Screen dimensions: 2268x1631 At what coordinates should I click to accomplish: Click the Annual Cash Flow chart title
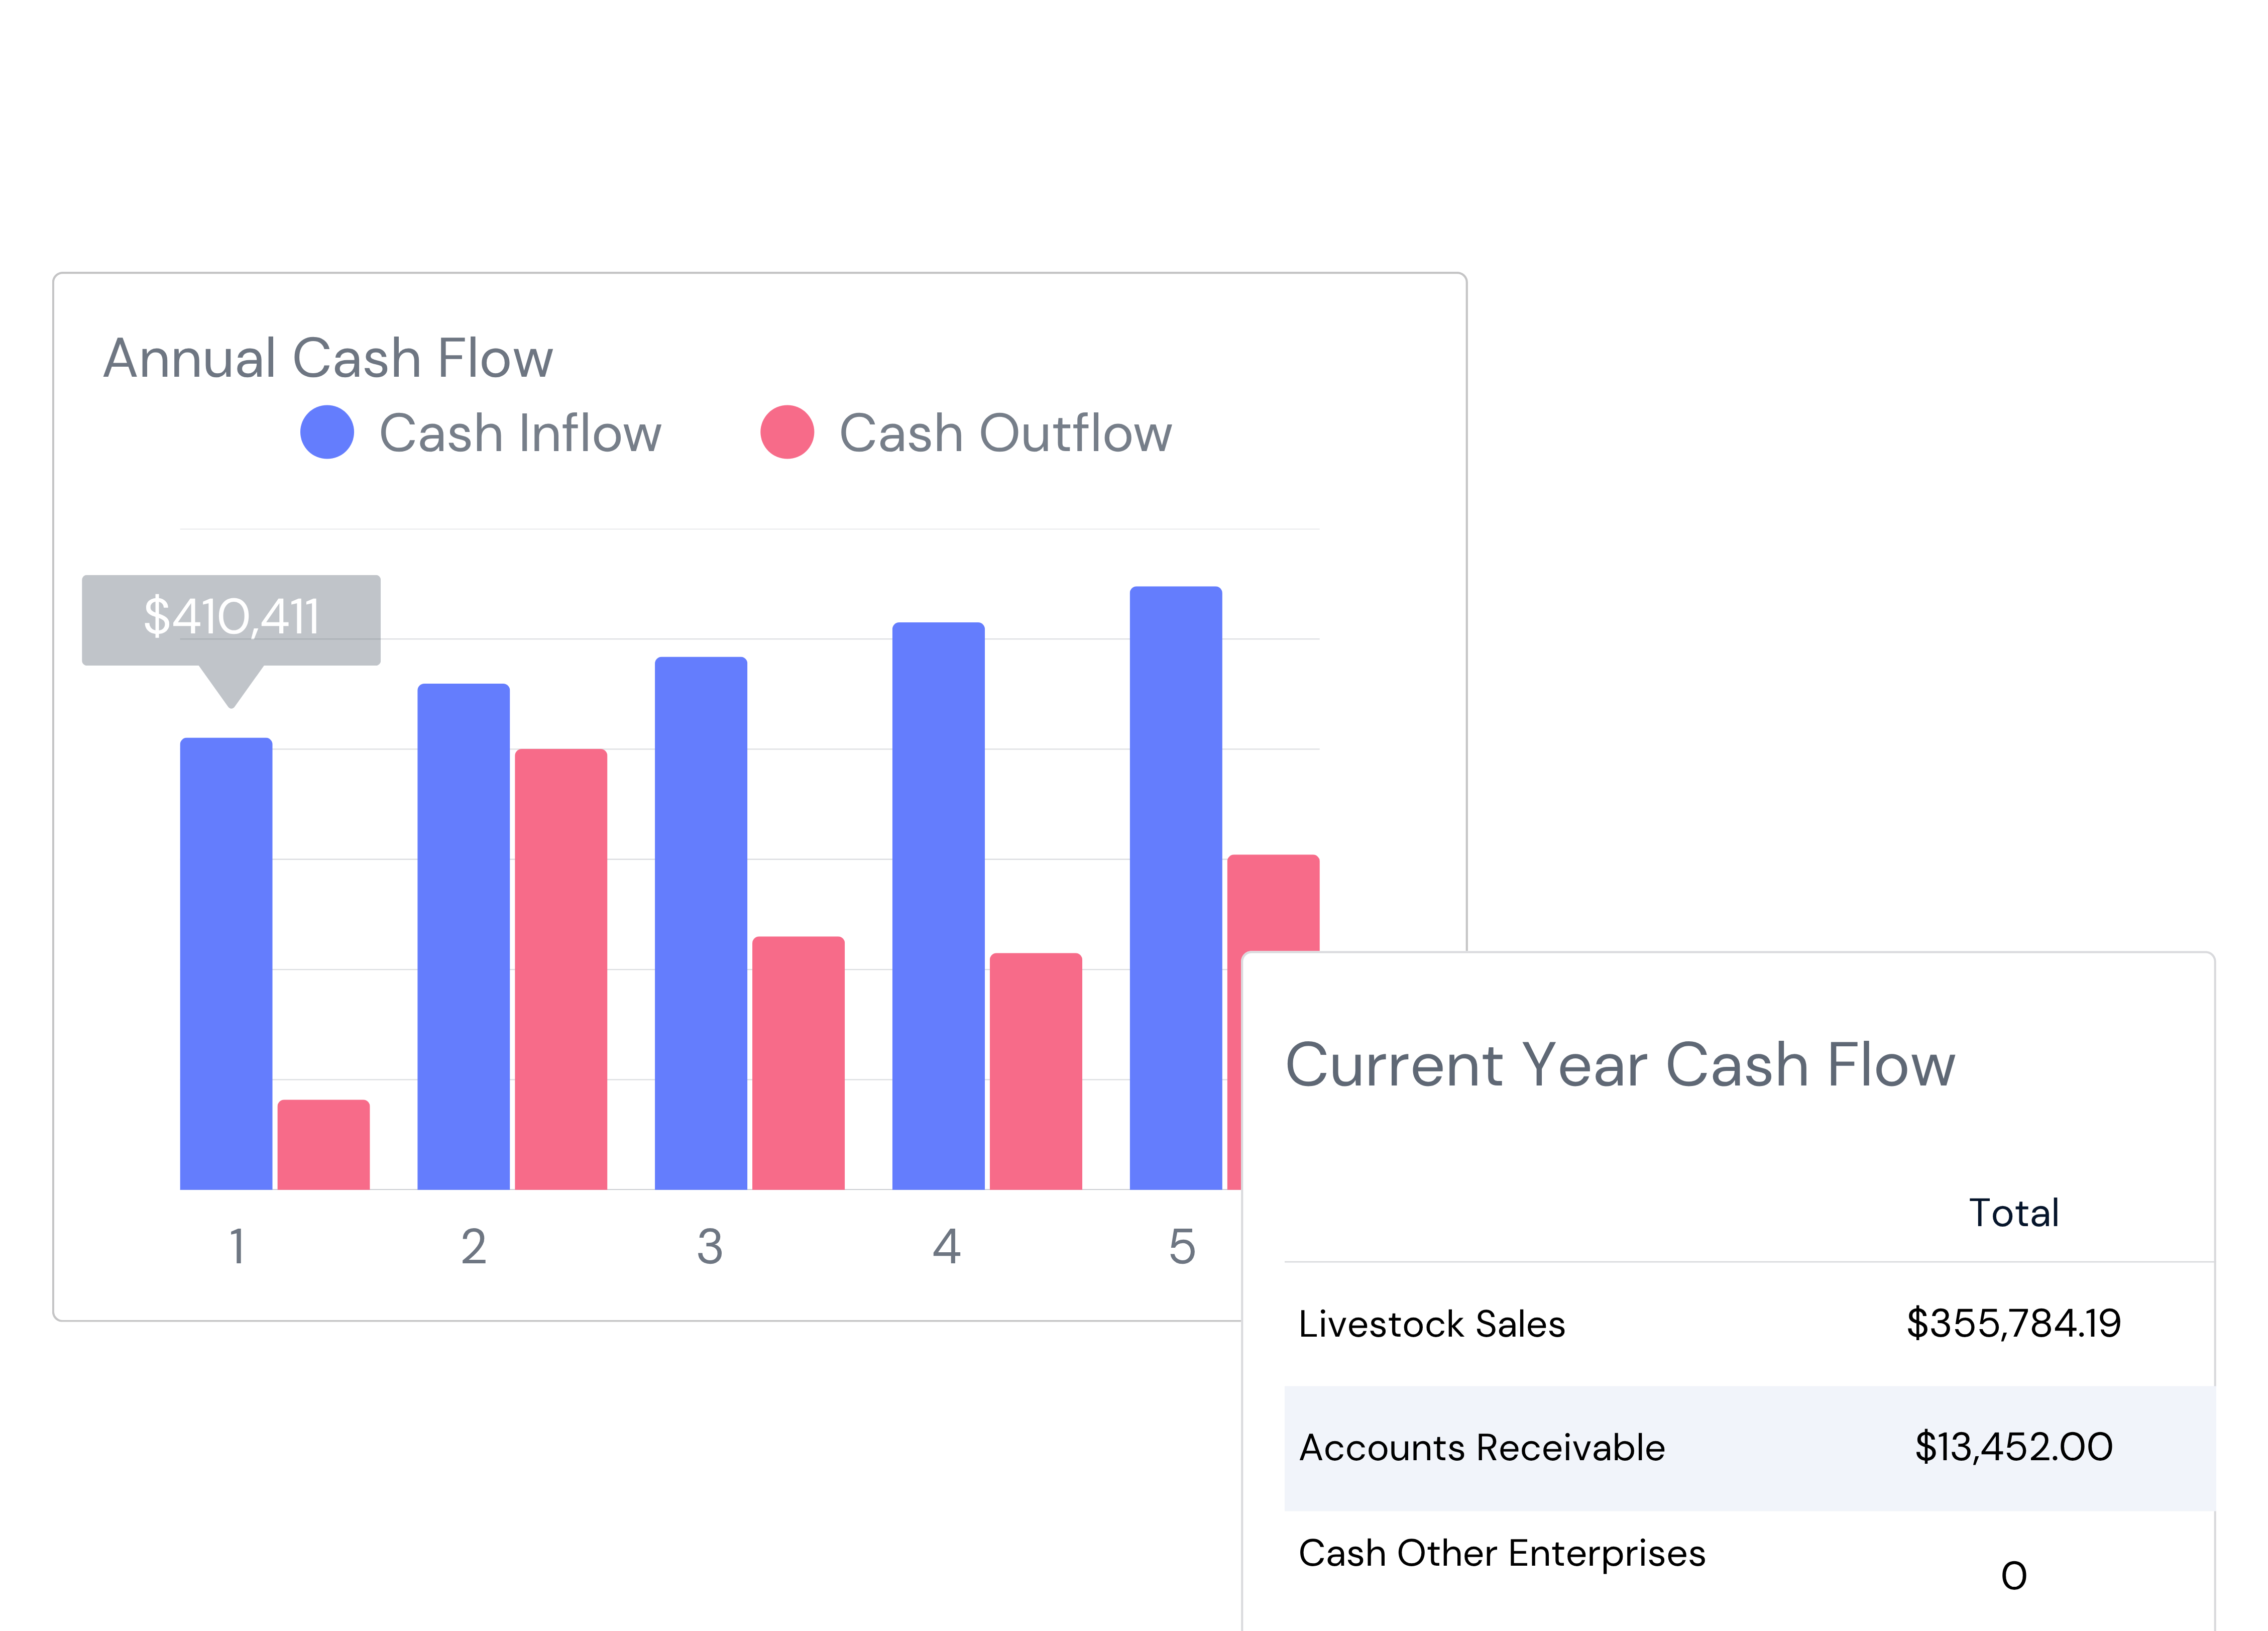pos(328,358)
